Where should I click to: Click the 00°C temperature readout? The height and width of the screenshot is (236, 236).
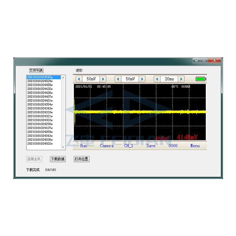(x=175, y=87)
